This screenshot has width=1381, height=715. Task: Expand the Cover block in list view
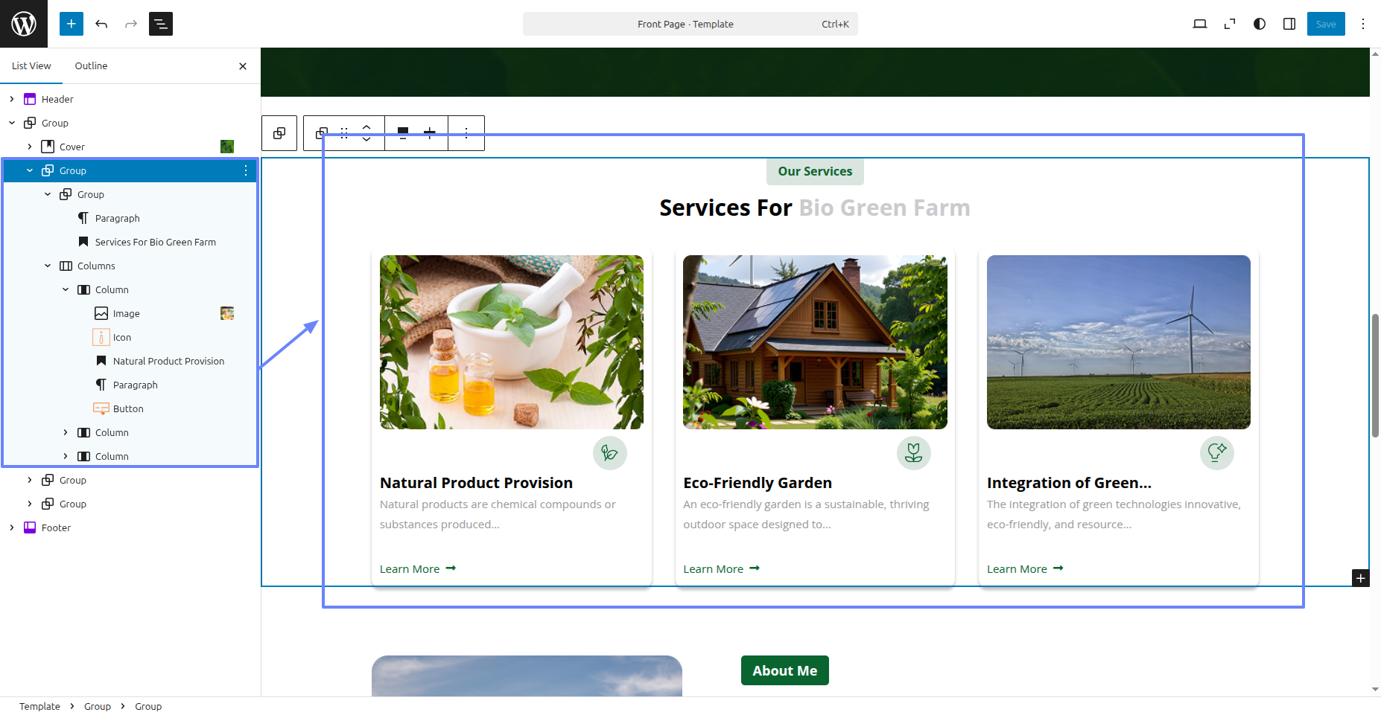(30, 147)
